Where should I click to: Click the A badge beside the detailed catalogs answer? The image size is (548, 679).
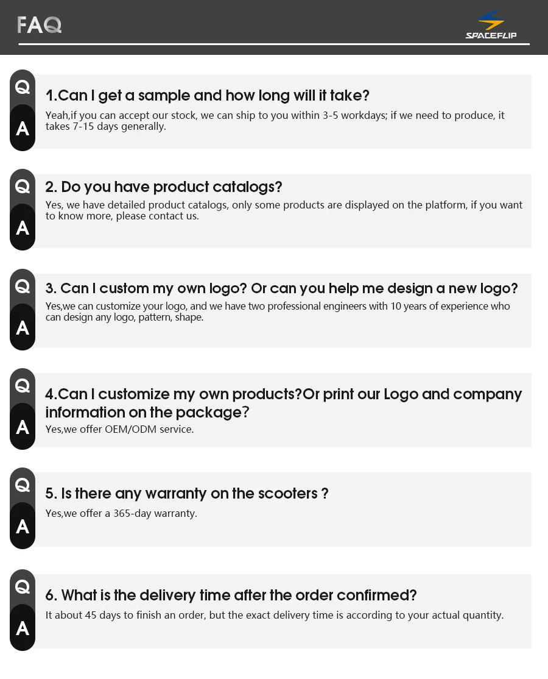tap(23, 228)
